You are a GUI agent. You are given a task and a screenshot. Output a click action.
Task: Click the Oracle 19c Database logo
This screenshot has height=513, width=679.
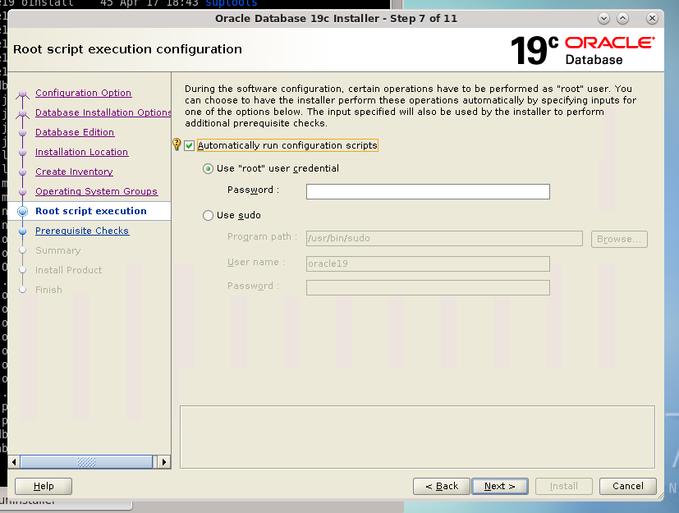(582, 50)
